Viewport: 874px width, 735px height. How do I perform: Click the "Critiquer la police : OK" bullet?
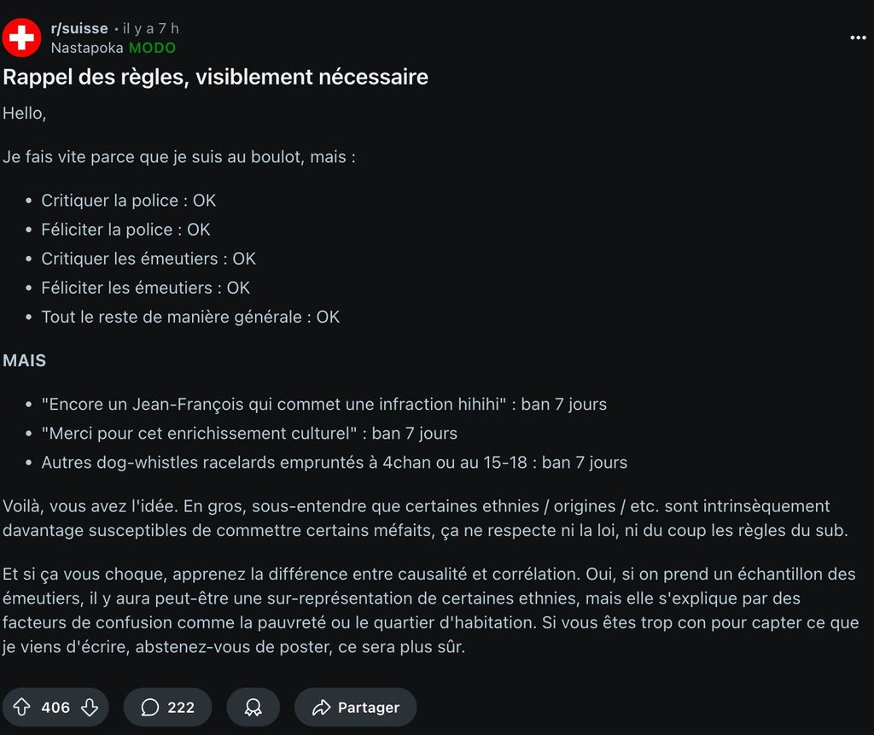(128, 201)
